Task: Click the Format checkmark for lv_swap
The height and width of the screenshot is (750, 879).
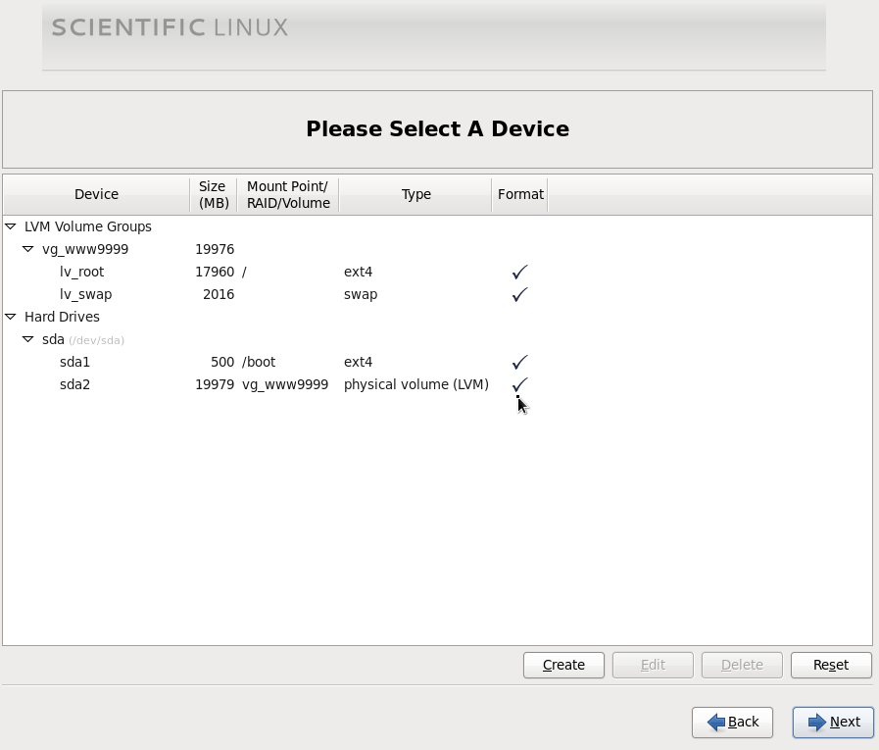Action: coord(519,294)
